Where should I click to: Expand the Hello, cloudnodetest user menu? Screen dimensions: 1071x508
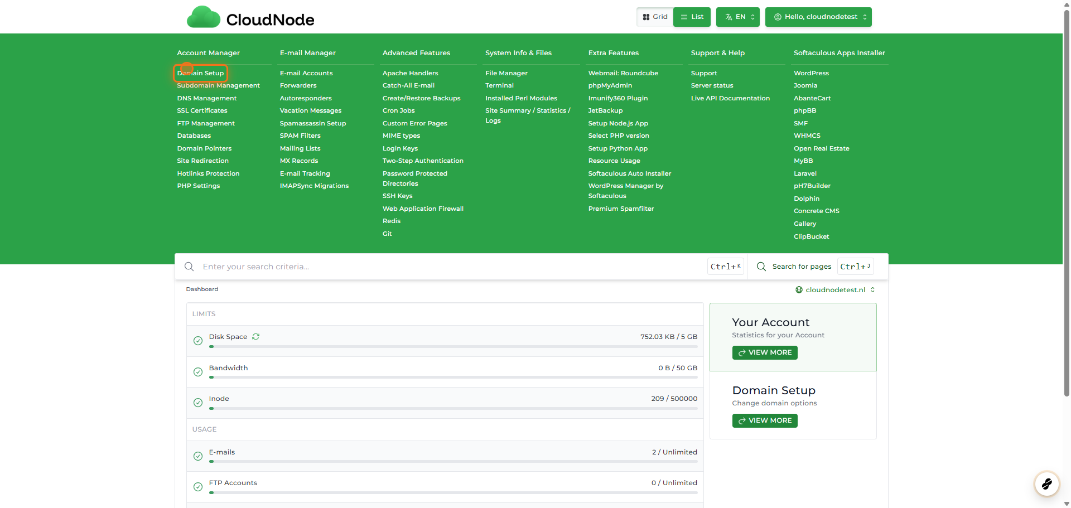[818, 17]
